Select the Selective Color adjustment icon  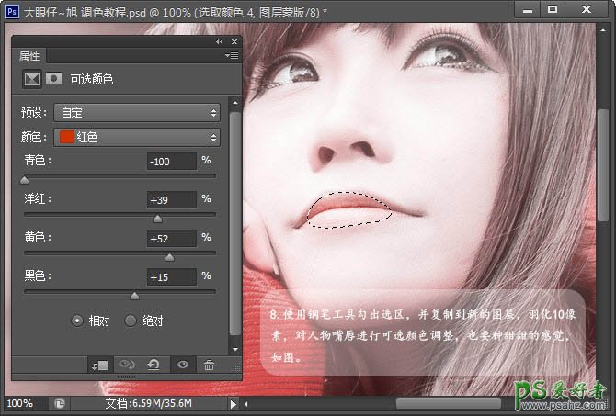pyautogui.click(x=32, y=80)
